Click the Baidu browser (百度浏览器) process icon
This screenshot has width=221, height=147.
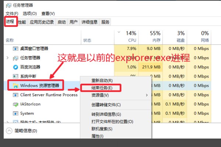pyautogui.click(x=15, y=67)
